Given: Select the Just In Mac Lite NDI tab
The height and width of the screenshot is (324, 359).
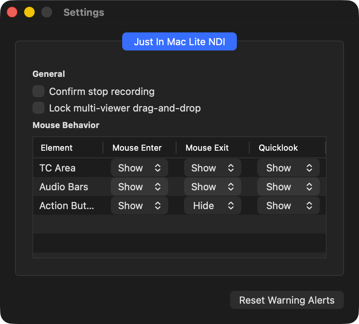Looking at the screenshot, I should (x=179, y=41).
